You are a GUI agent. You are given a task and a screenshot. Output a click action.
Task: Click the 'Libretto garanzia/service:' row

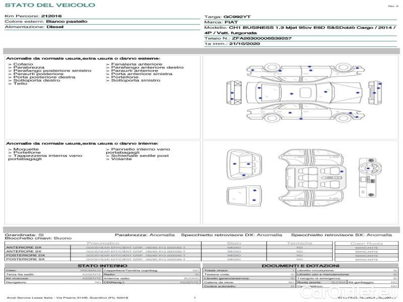point(249,278)
